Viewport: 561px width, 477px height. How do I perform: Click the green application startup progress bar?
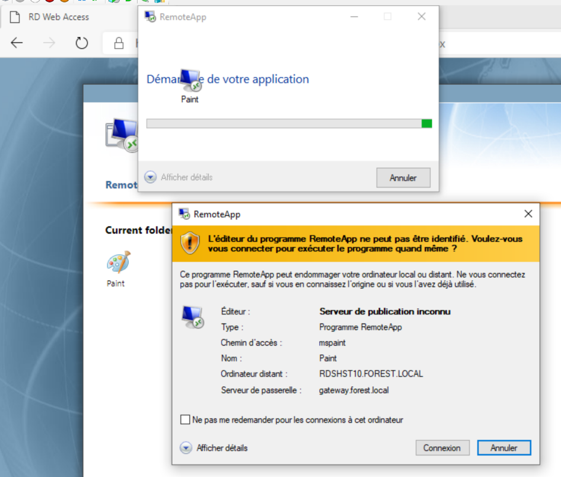289,123
